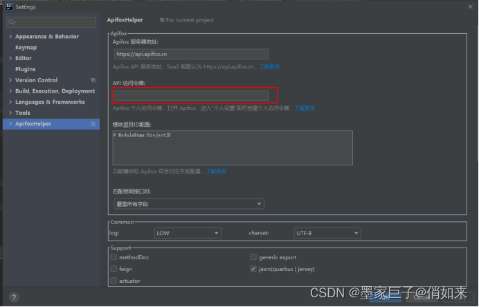Close the Settings dialog
The width and height of the screenshot is (479, 307).
(x=471, y=7)
